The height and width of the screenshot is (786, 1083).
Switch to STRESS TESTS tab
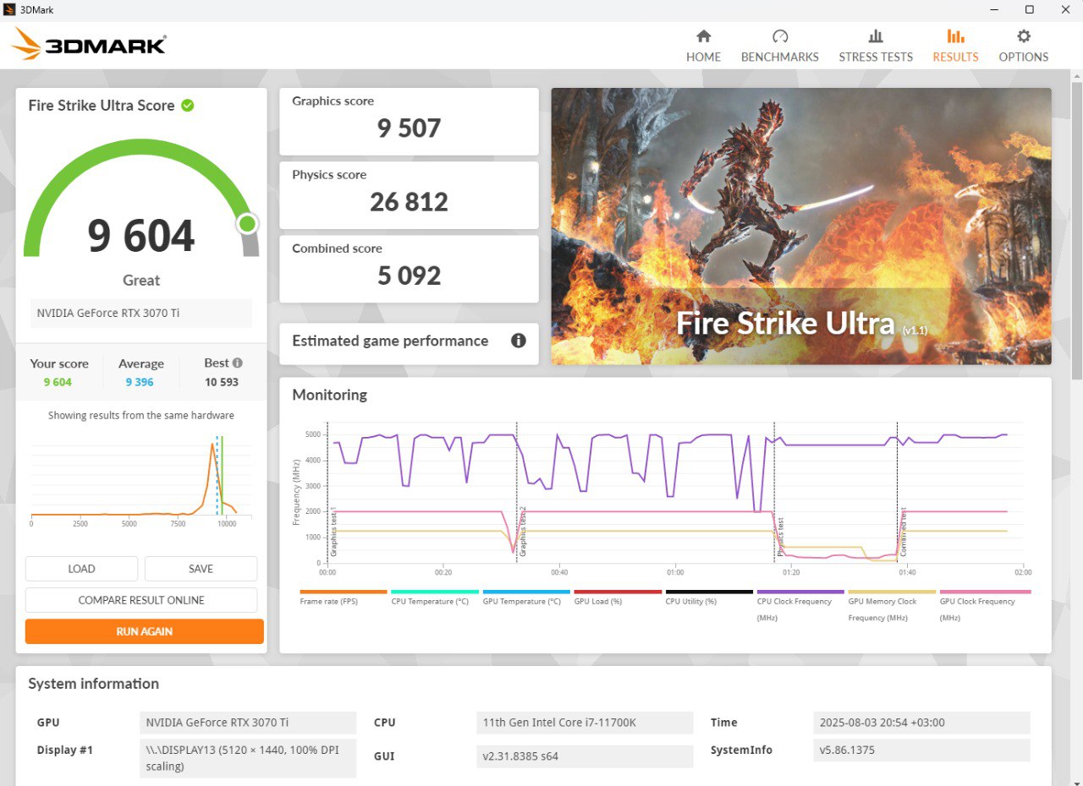coord(876,46)
